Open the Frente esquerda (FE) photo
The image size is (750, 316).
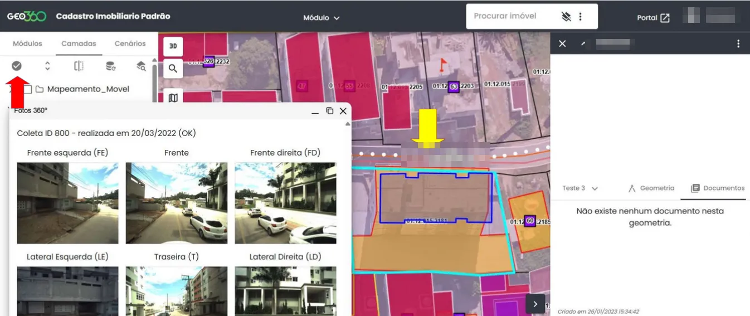[x=67, y=203]
